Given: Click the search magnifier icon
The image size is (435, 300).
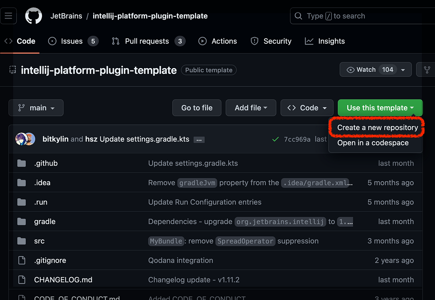Looking at the screenshot, I should tap(298, 16).
